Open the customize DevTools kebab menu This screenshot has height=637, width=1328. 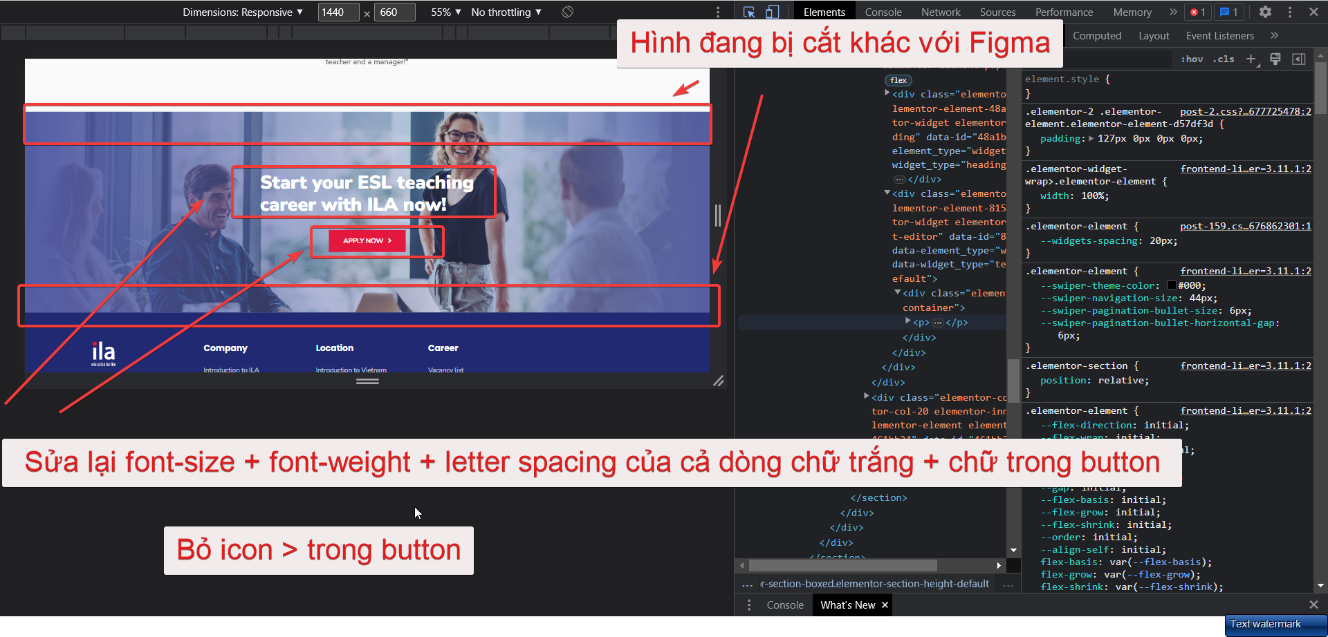tap(1290, 12)
